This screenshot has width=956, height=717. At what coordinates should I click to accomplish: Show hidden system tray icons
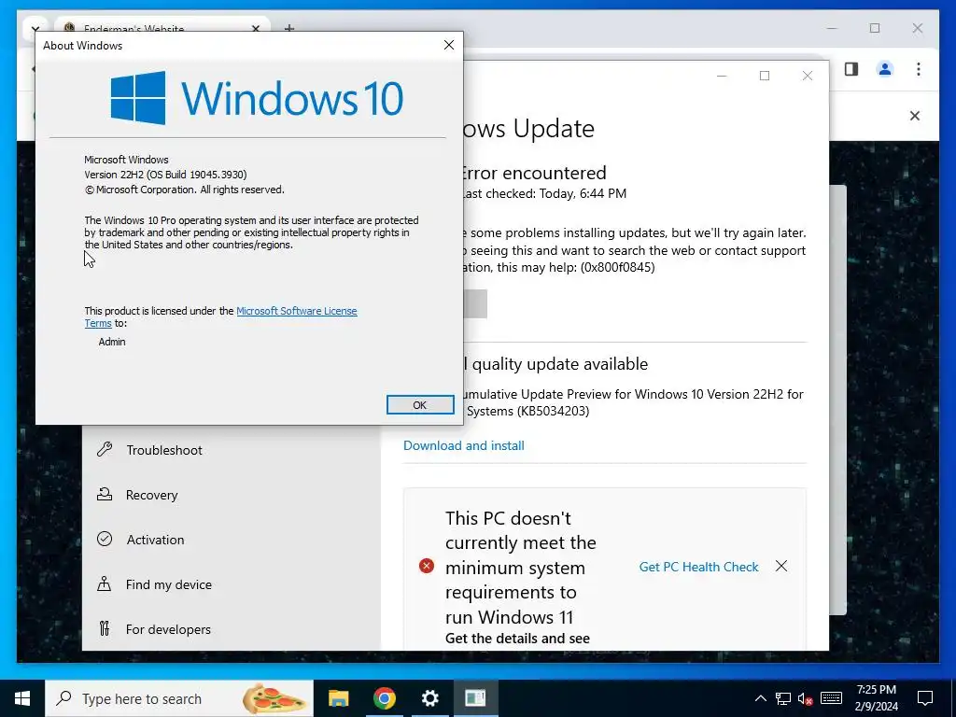point(760,698)
